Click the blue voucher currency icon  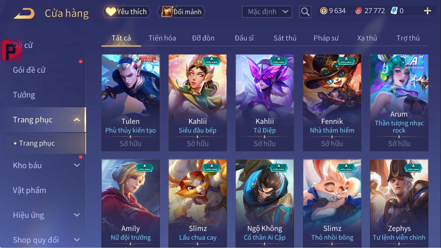click(x=394, y=11)
